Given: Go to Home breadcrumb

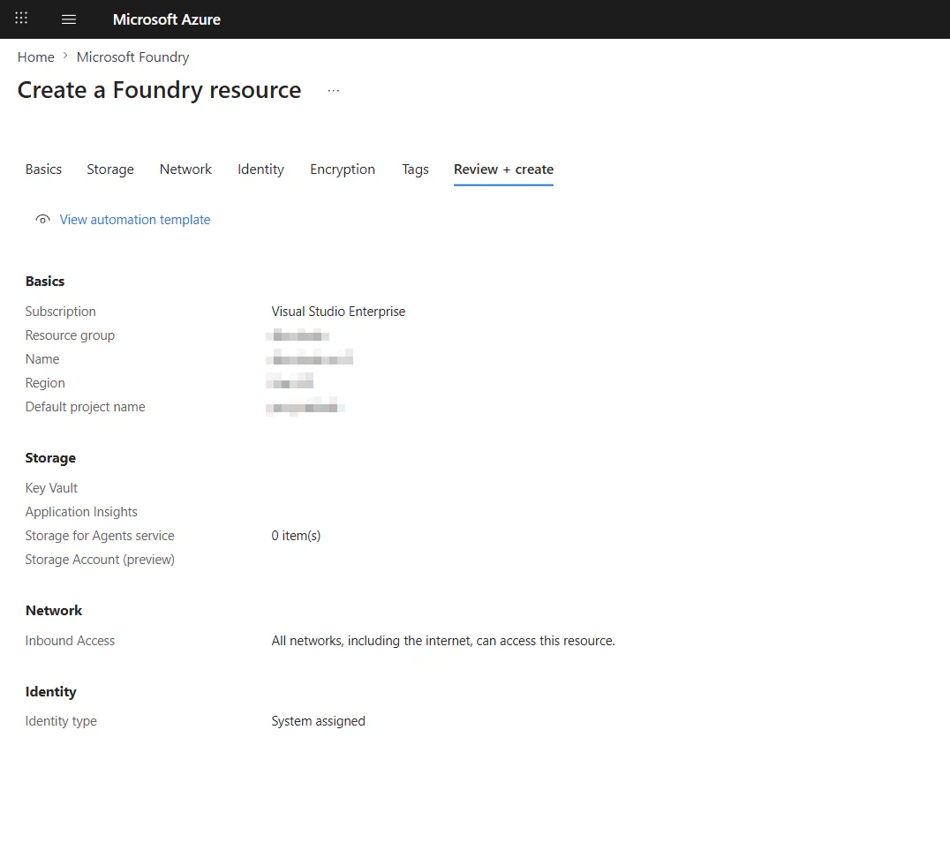Looking at the screenshot, I should [35, 57].
